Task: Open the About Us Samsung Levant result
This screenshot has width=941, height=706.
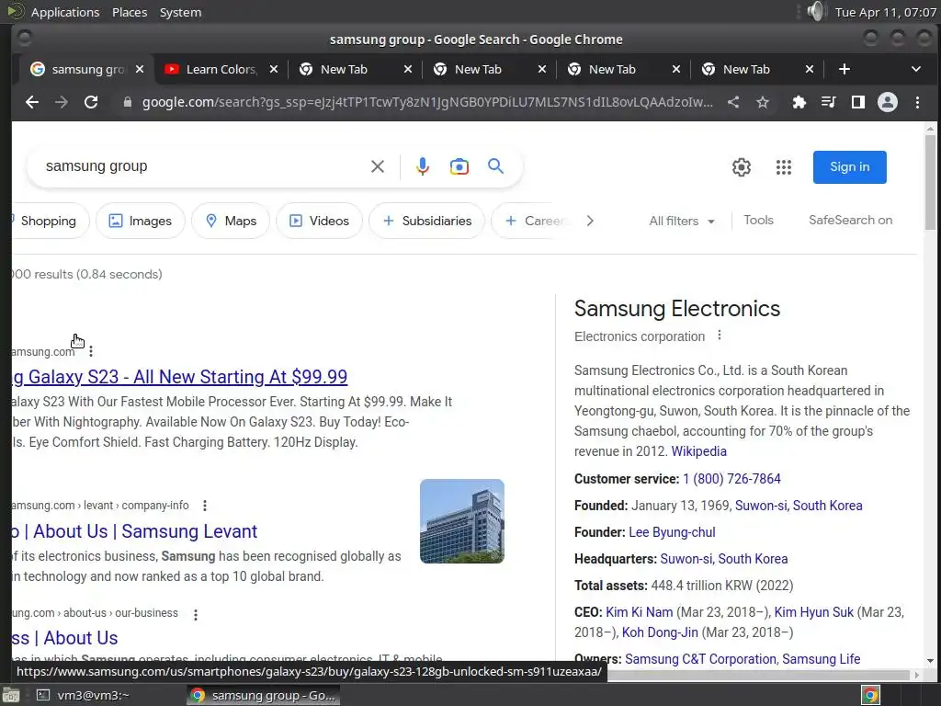Action: pyautogui.click(x=135, y=531)
